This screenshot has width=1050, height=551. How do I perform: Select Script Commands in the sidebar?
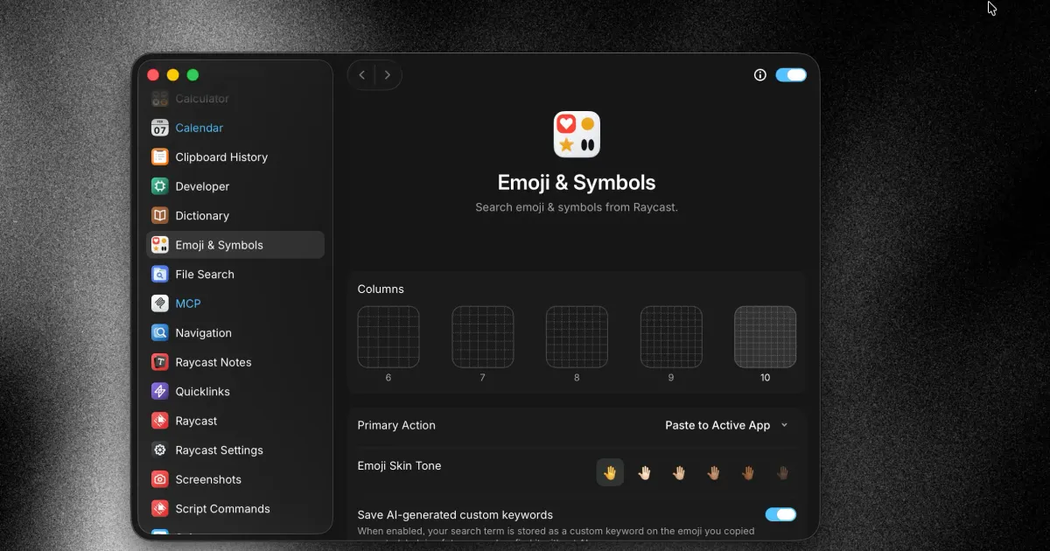[x=222, y=509]
